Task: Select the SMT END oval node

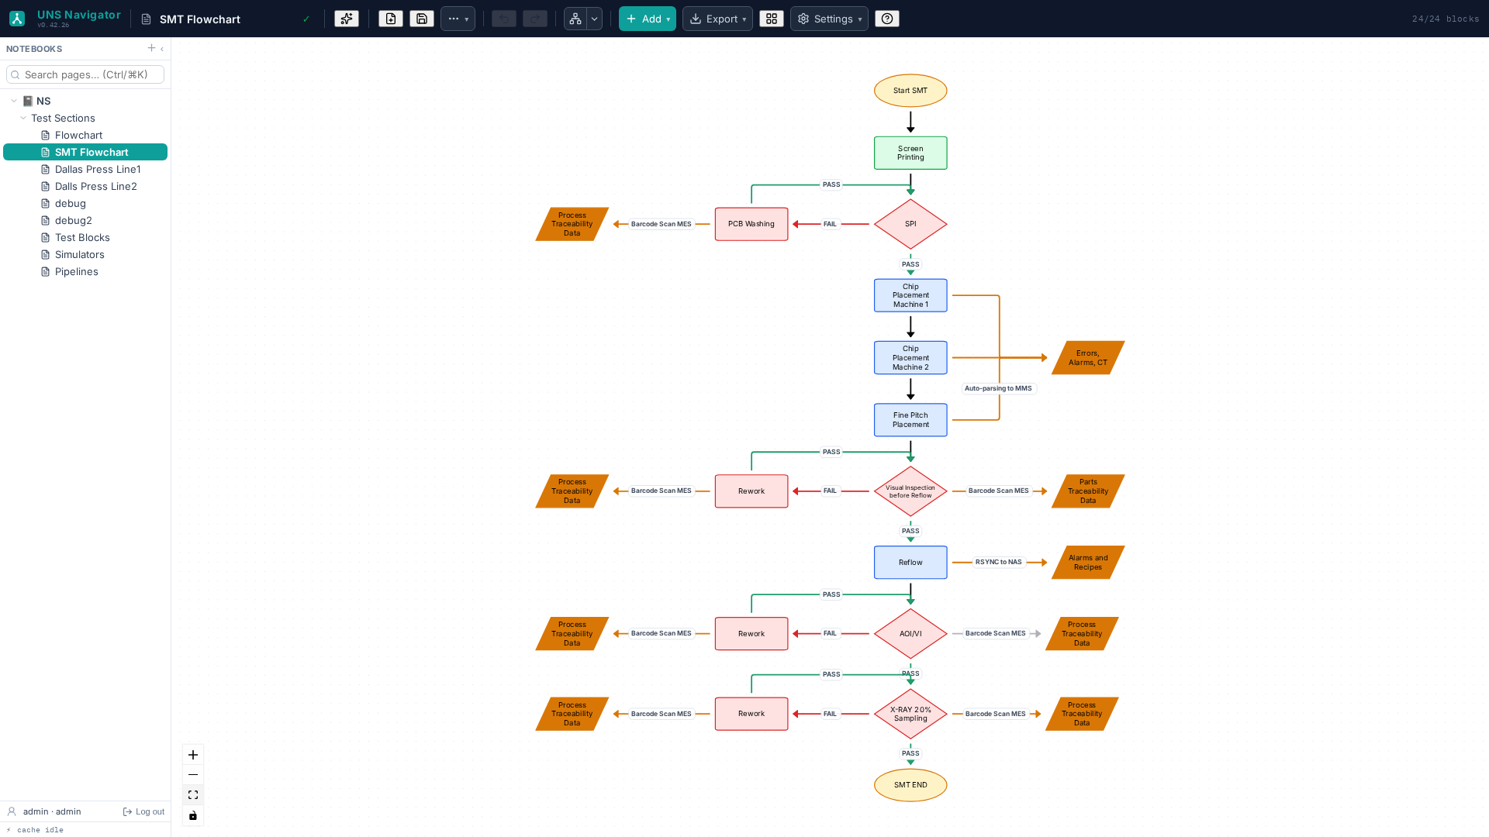Action: (910, 785)
